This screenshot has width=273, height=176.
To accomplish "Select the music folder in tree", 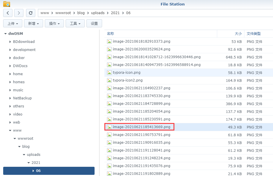I will point(18,90).
